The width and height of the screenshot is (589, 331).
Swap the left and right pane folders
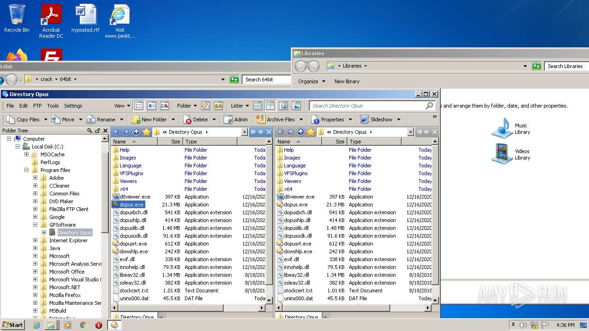(x=261, y=132)
